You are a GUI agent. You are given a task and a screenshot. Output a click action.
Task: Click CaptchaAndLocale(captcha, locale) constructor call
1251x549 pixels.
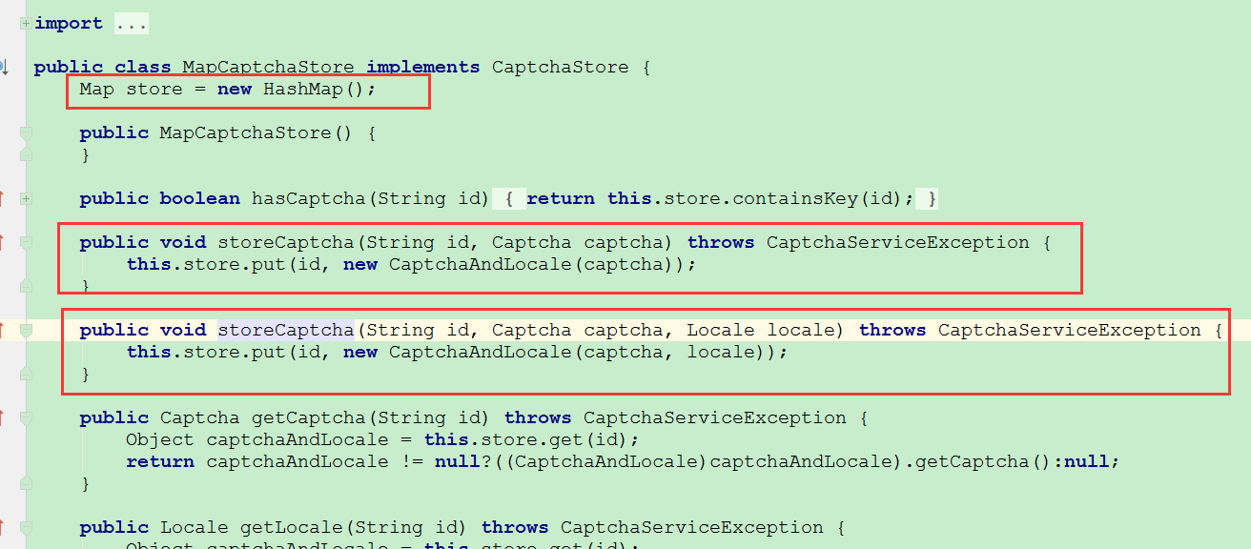(584, 352)
